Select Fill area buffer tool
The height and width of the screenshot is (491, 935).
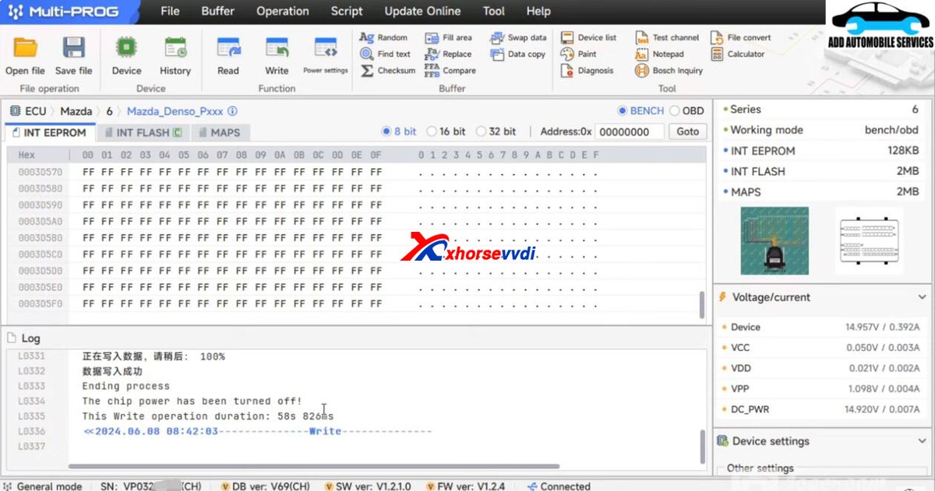449,37
